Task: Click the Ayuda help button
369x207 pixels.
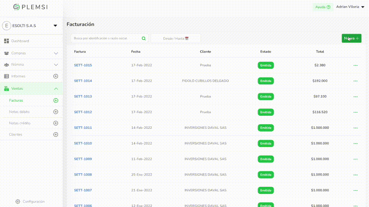Action: pyautogui.click(x=322, y=7)
